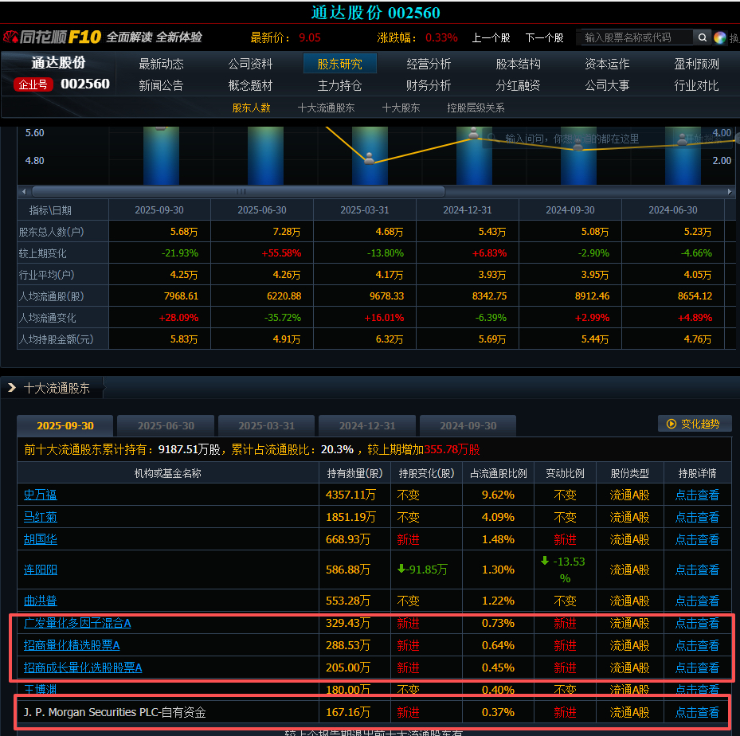Image resolution: width=740 pixels, height=736 pixels.
Task: Click 点击查看 in 曲洪普 row
Action: click(697, 601)
